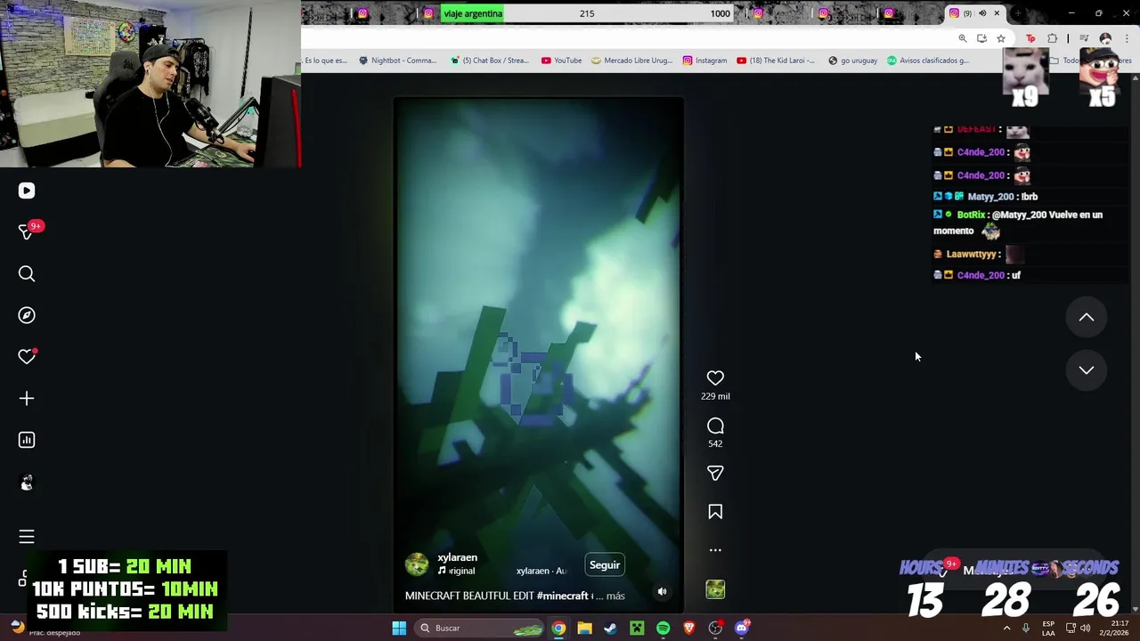Click the taskbar Buscar search box
The height and width of the screenshot is (641, 1140).
[x=480, y=628]
